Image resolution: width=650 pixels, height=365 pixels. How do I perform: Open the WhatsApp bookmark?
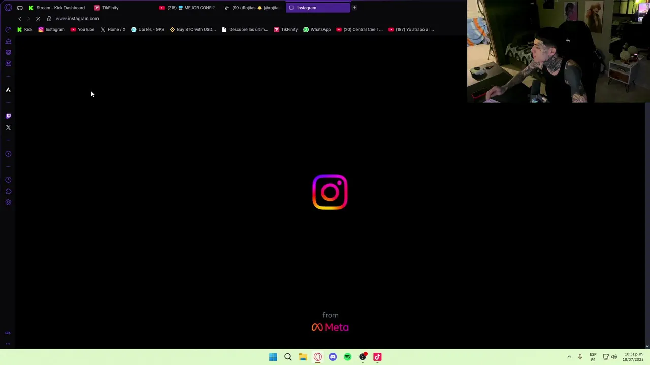(x=317, y=29)
